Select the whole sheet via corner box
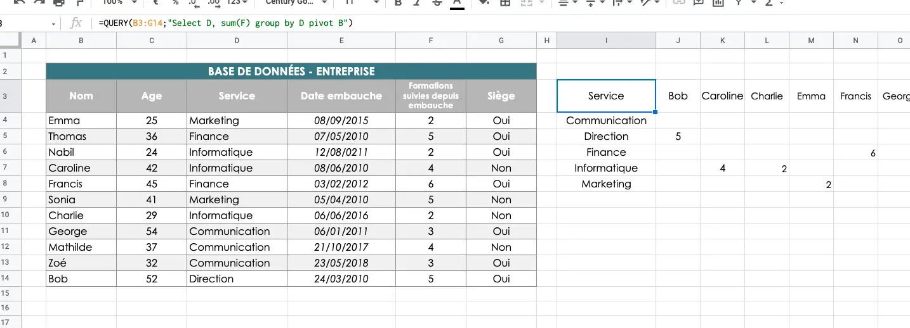Viewport: 910px width, 328px height. [x=11, y=41]
